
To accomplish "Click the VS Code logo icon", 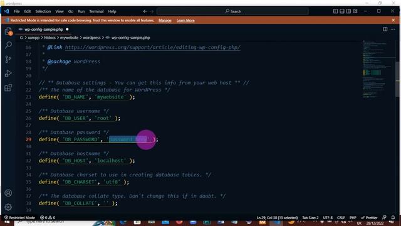I will point(6,11).
